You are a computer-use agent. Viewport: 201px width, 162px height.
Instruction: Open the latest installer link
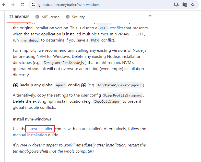(40, 129)
